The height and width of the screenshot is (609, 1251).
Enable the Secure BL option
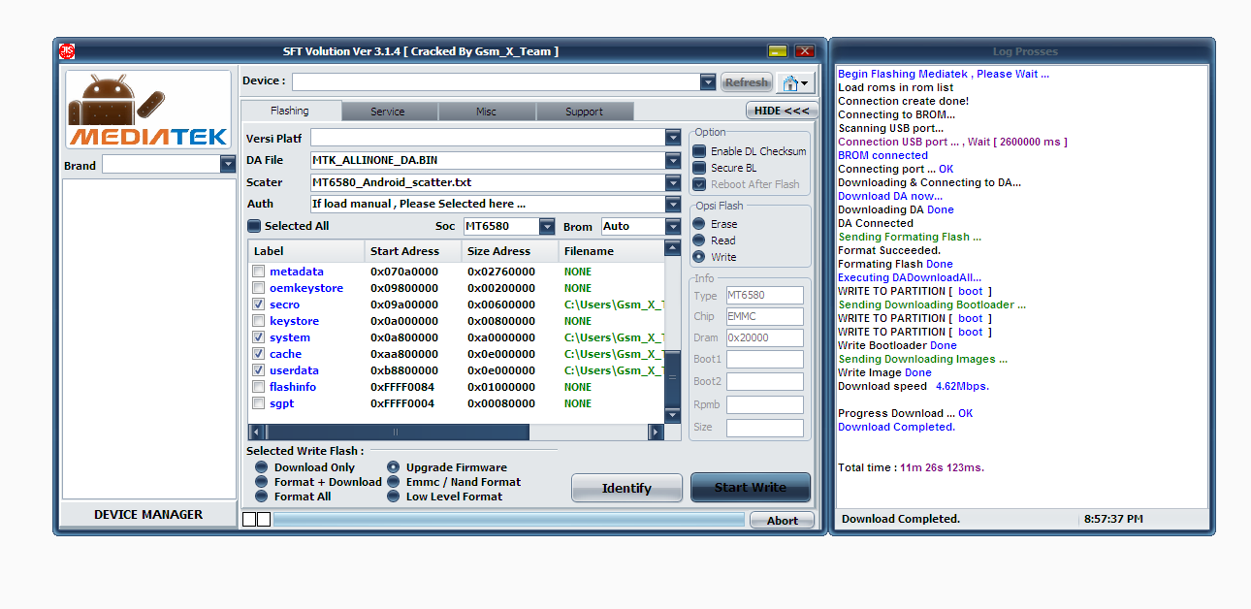pos(699,168)
